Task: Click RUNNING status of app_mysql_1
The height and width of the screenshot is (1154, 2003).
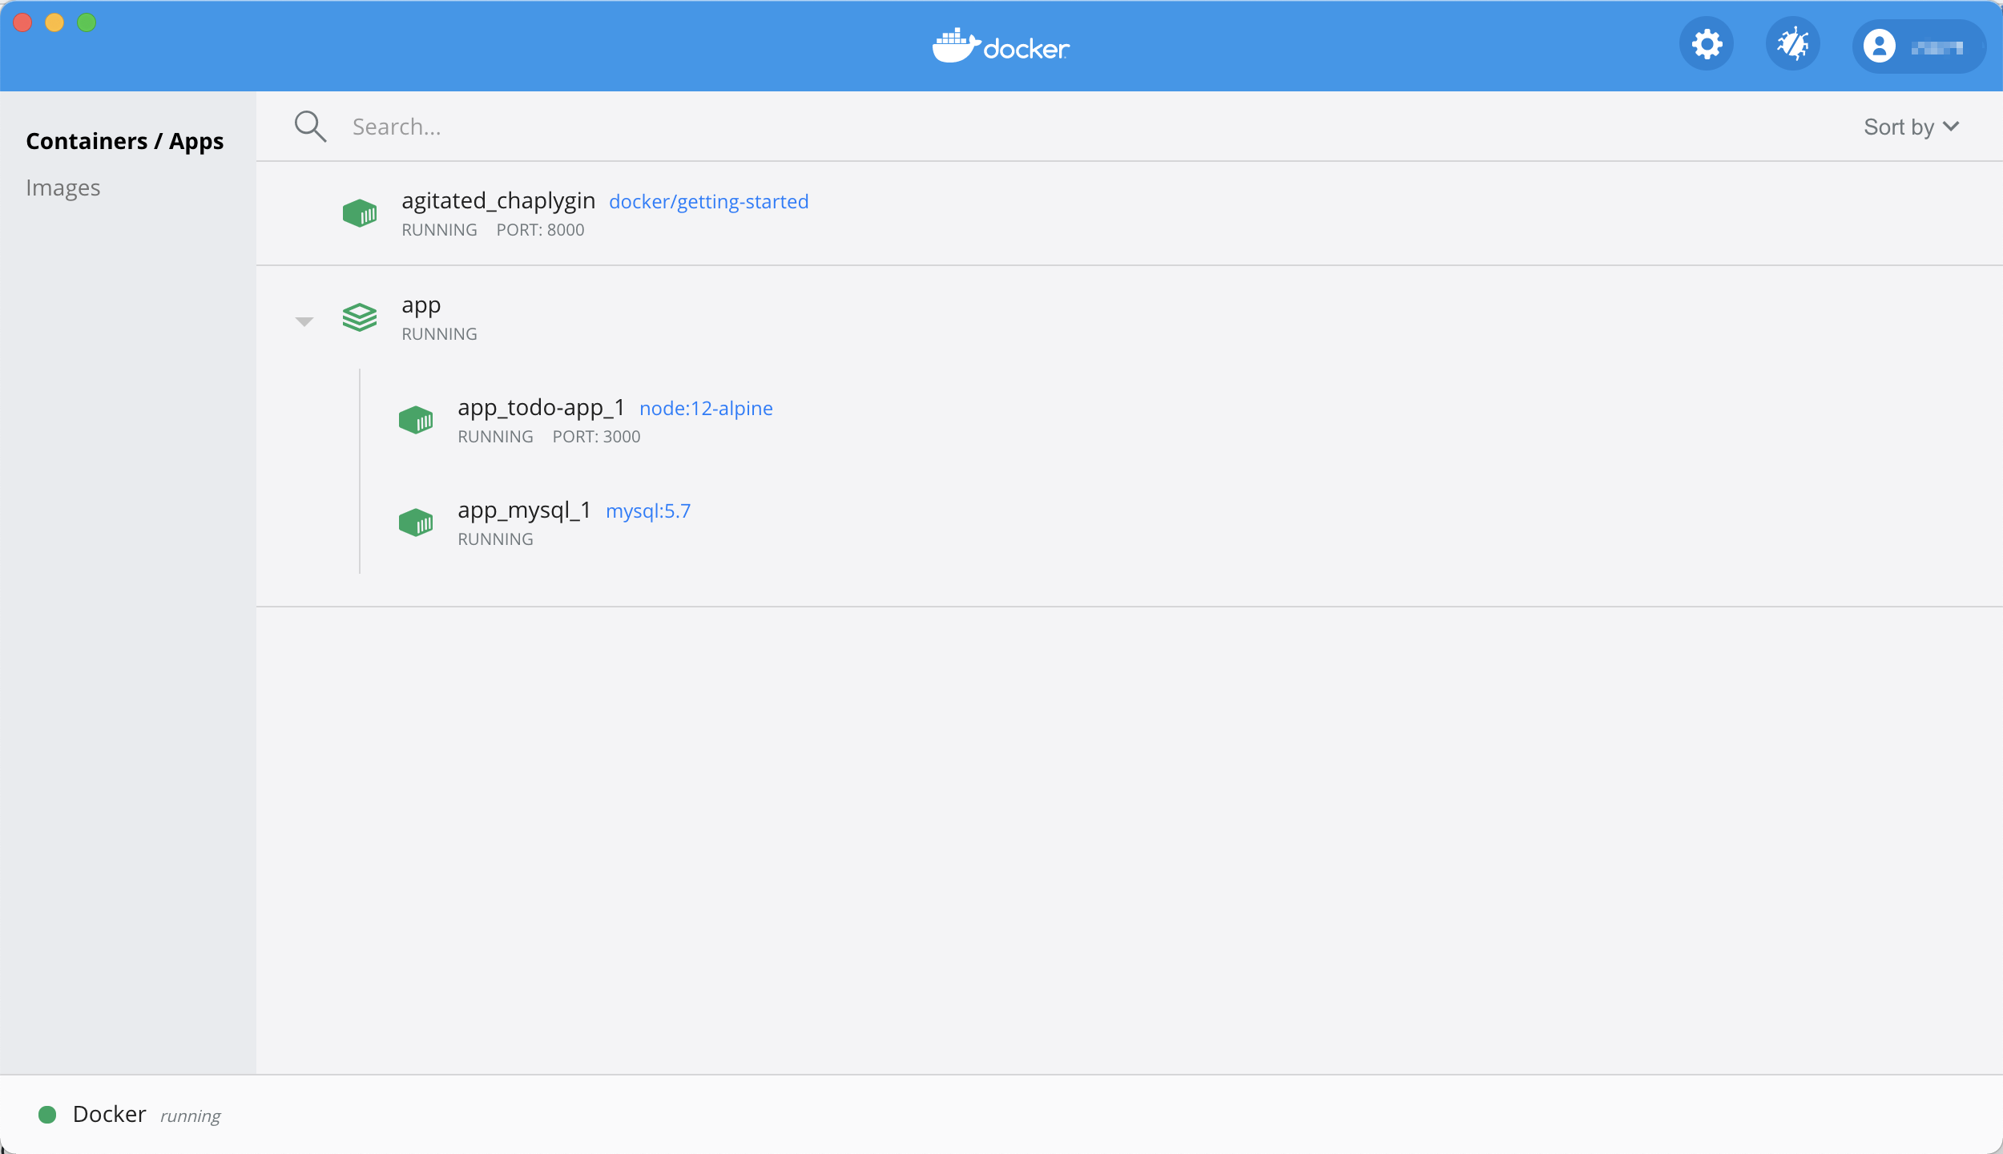Action: click(496, 539)
